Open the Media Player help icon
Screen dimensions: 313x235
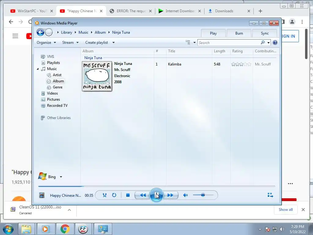point(275,43)
